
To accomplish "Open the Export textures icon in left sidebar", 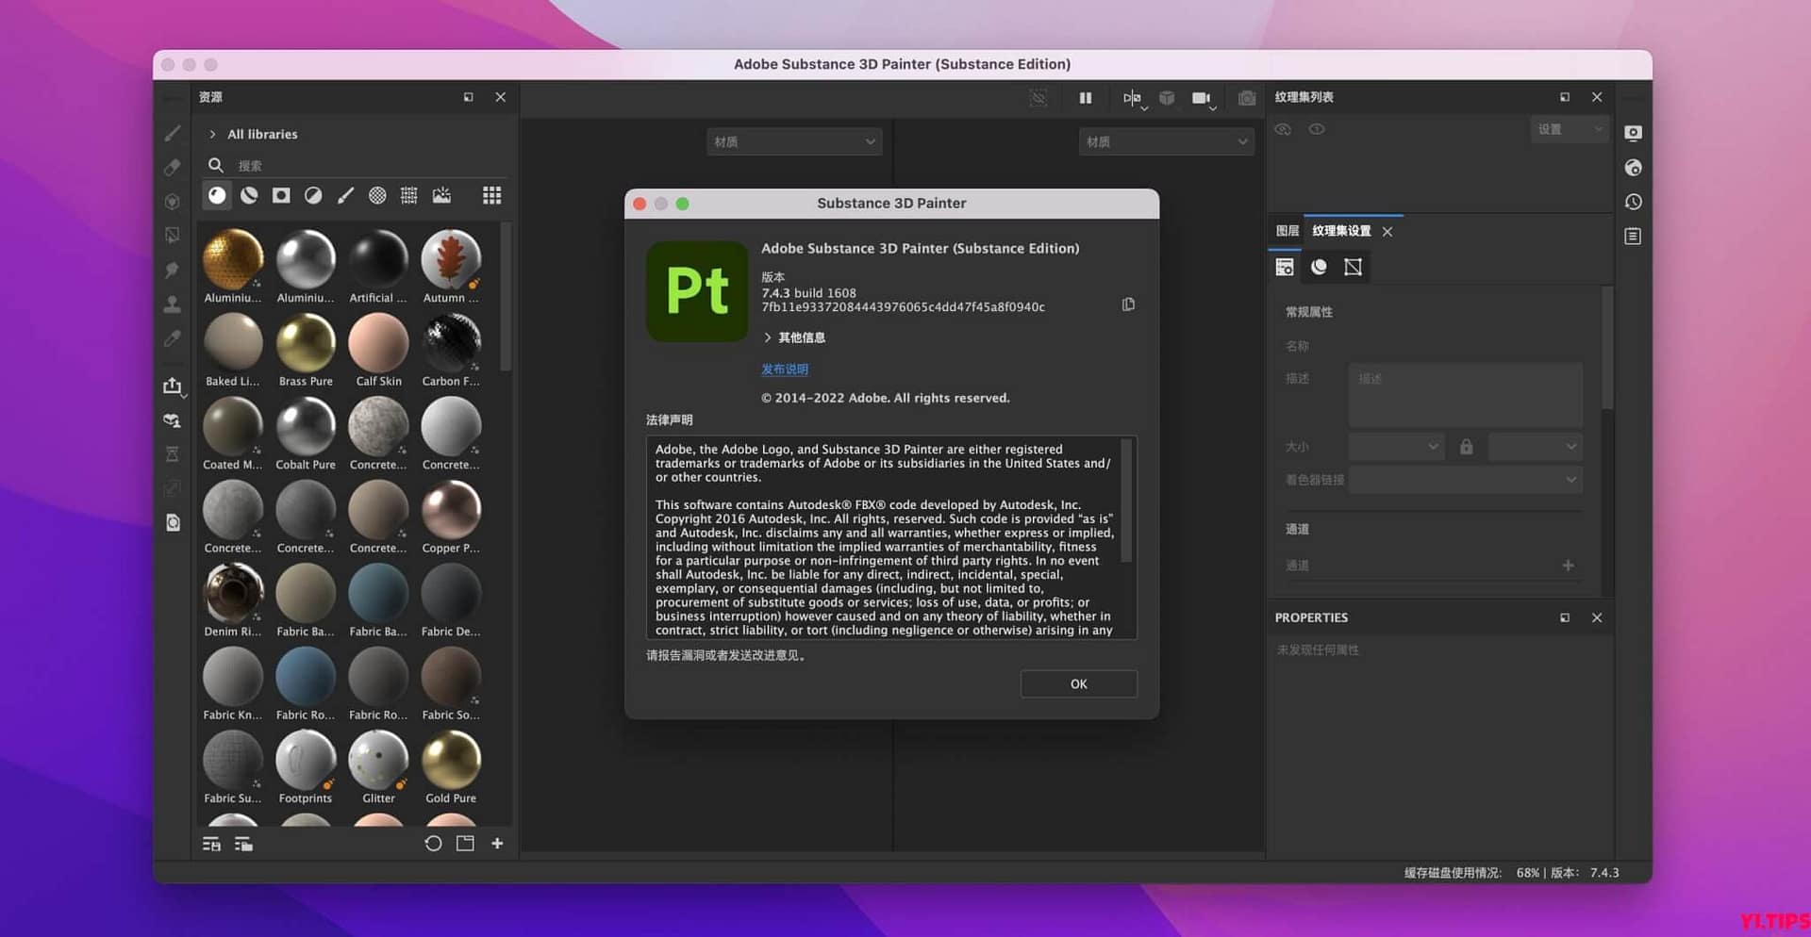I will (x=173, y=385).
